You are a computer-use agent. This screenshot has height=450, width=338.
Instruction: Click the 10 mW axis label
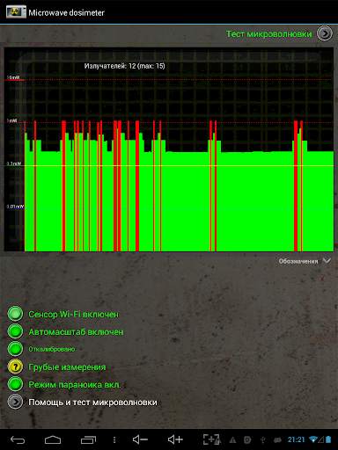pos(13,77)
